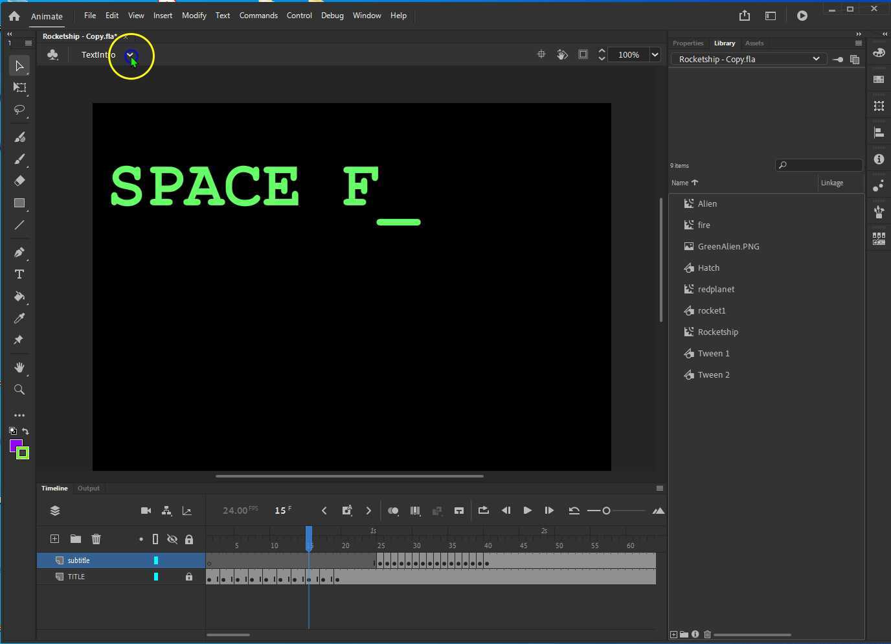Select the Hand tool
This screenshot has height=644, width=891.
(19, 367)
